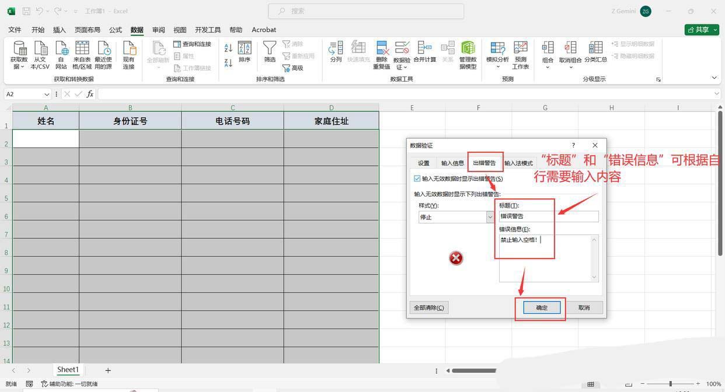
Task: Click the 分列 (Text to Columns) icon
Action: (336, 52)
